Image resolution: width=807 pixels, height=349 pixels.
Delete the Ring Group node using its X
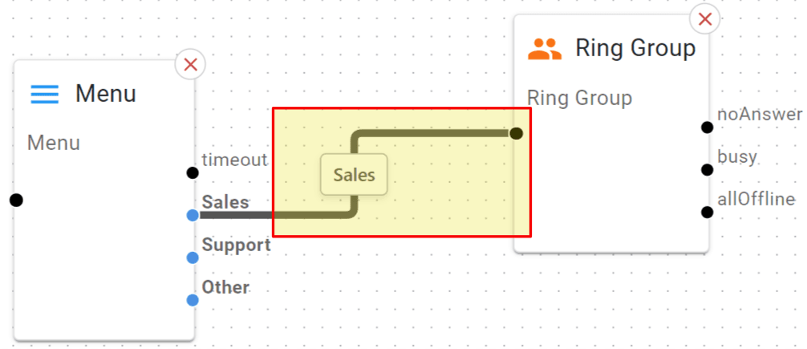click(705, 19)
